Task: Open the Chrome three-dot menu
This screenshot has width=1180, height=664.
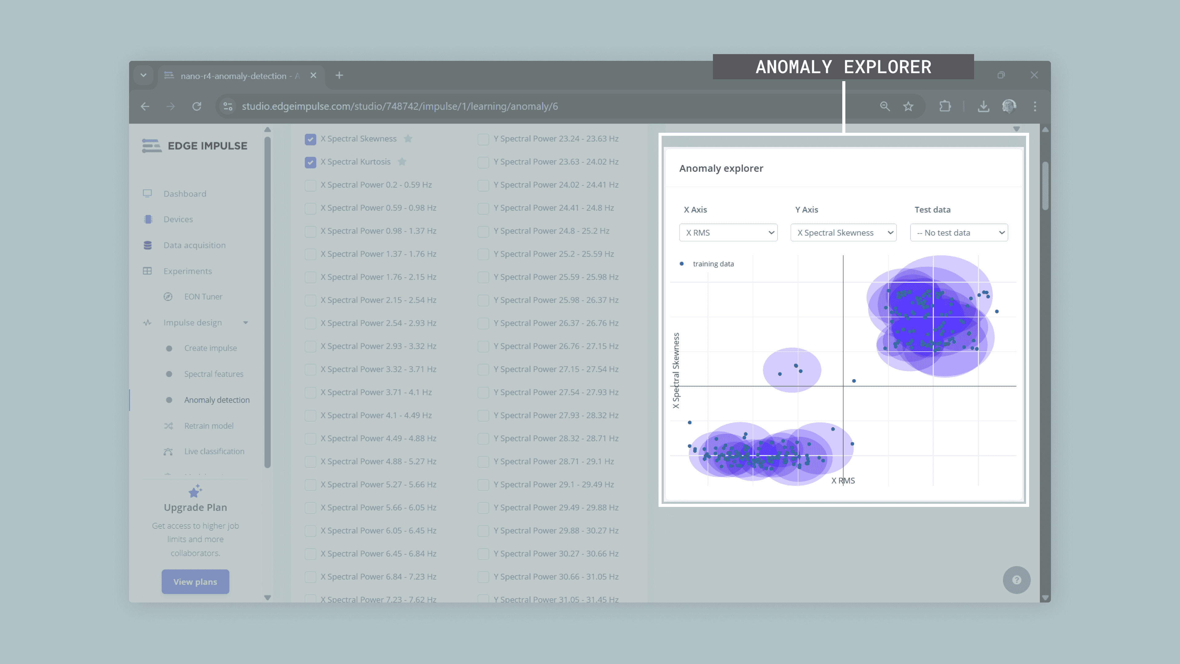Action: (1035, 106)
